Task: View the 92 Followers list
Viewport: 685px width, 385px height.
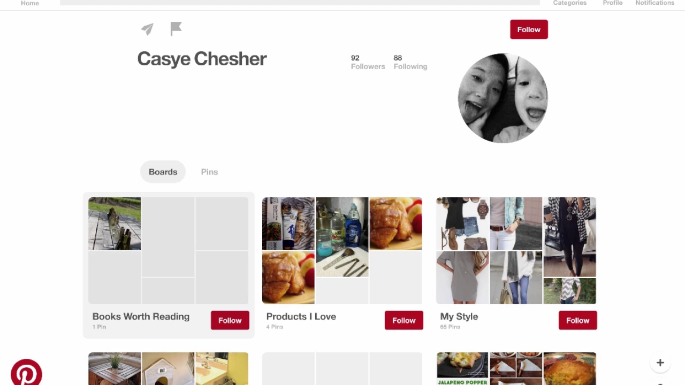Action: pos(368,62)
